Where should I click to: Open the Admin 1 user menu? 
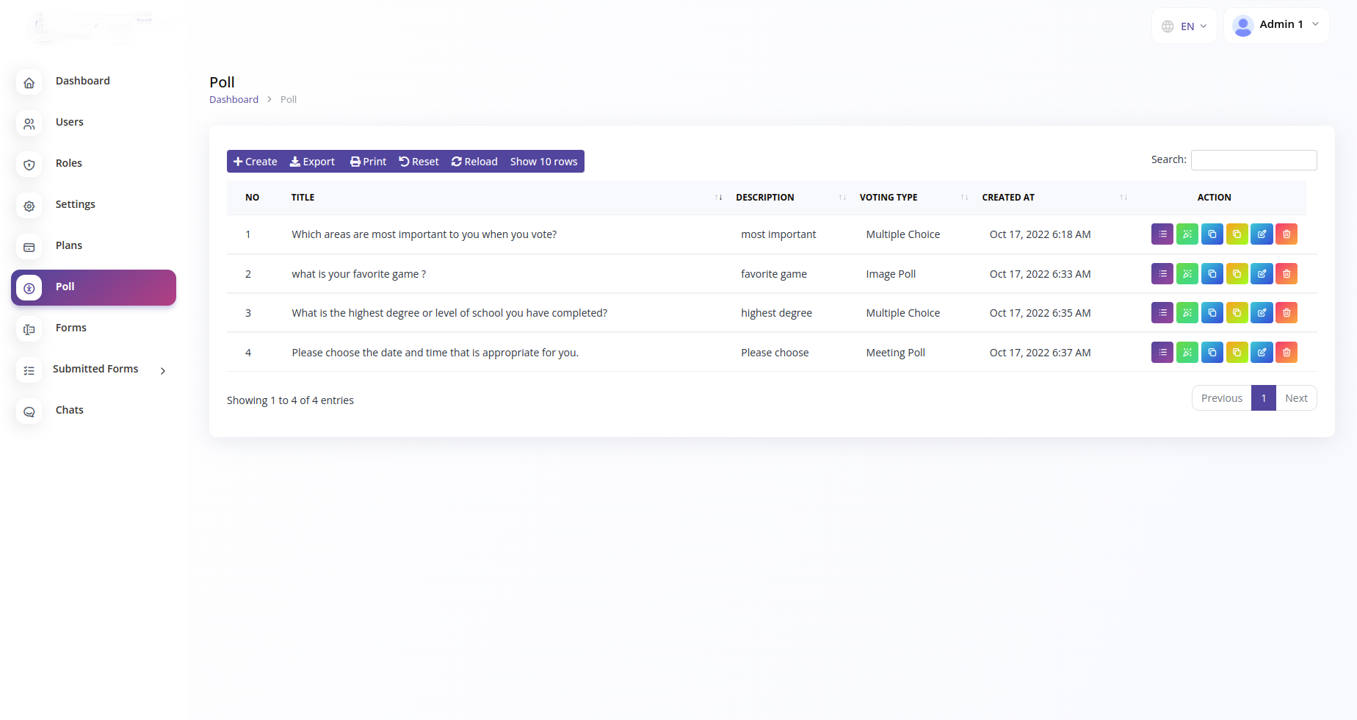coord(1276,26)
